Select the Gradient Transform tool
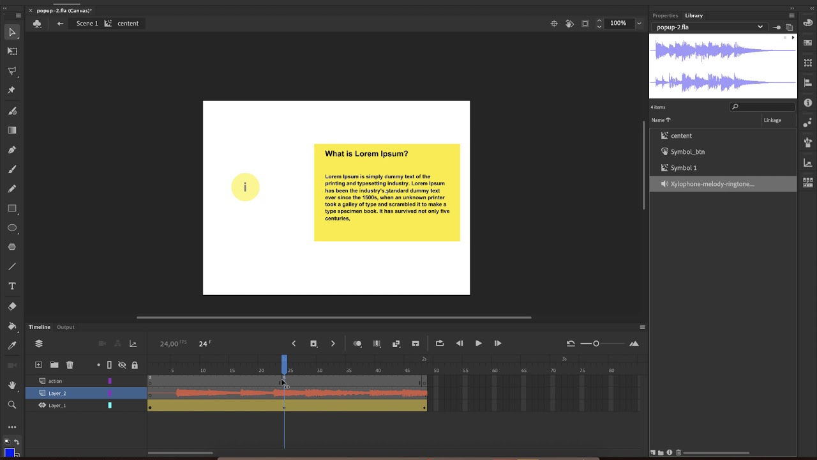This screenshot has width=817, height=460. click(12, 130)
